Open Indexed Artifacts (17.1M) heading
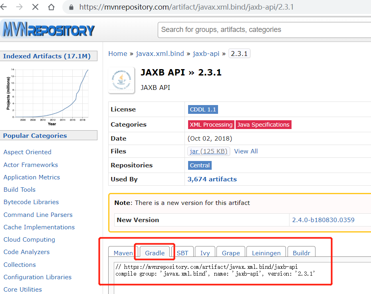Screen dimensions: 371x294 (47, 56)
